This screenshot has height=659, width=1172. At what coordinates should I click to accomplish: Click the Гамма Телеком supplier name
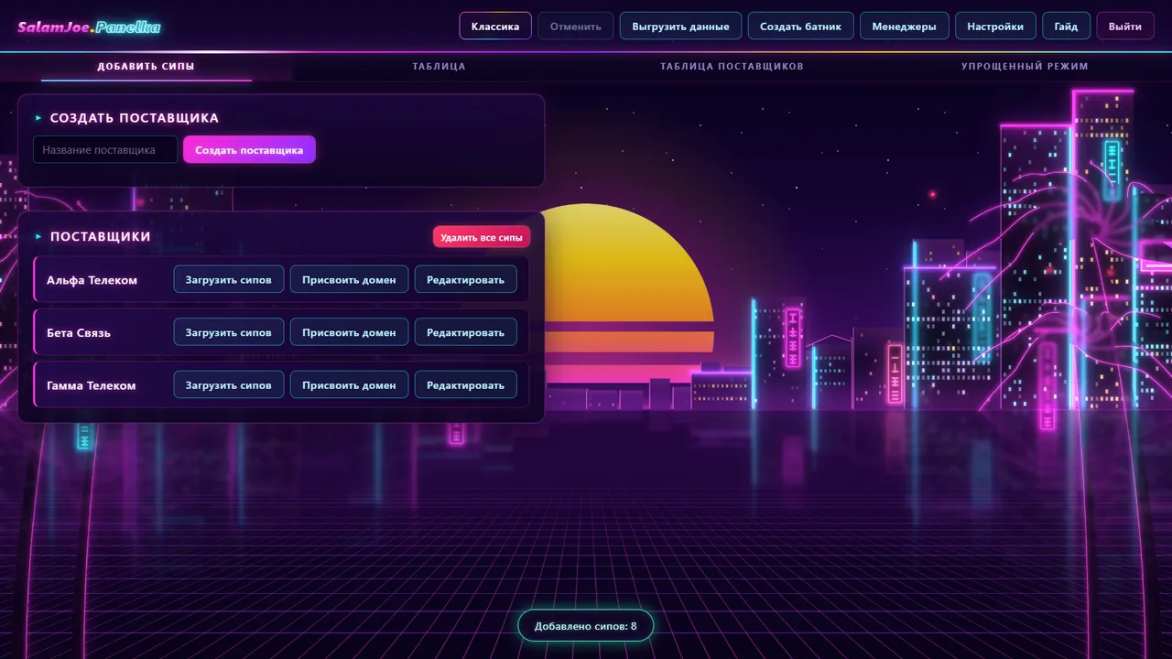[x=91, y=386]
